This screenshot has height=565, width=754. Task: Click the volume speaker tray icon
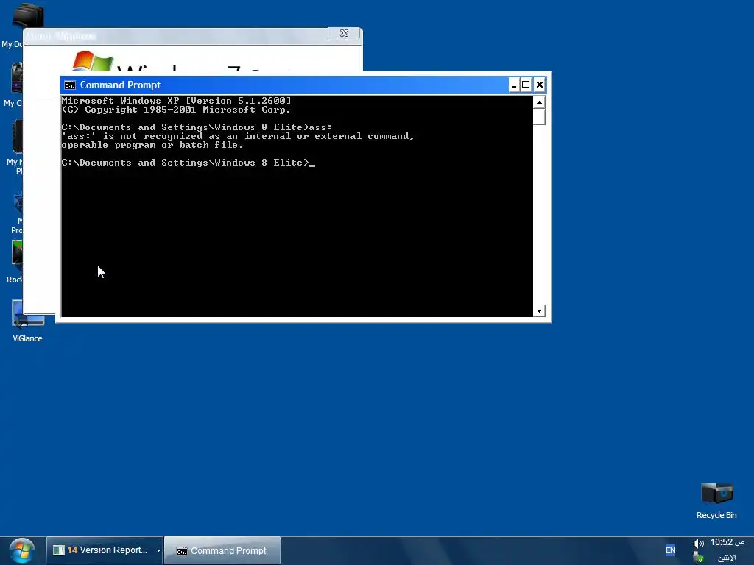[698, 544]
